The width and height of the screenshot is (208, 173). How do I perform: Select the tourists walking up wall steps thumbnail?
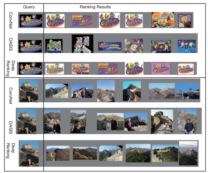162,122
